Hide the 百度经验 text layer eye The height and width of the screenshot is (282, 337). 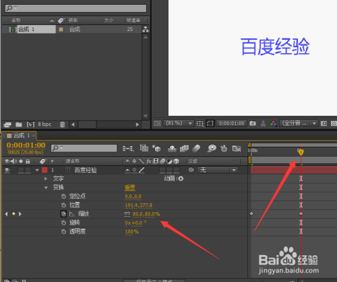point(7,170)
